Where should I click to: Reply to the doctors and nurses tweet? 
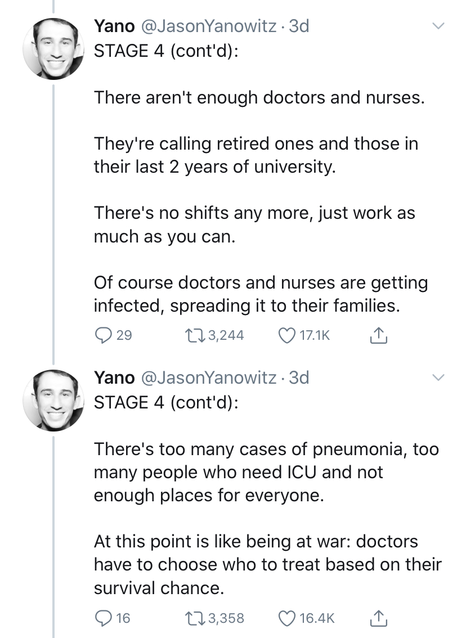(104, 335)
